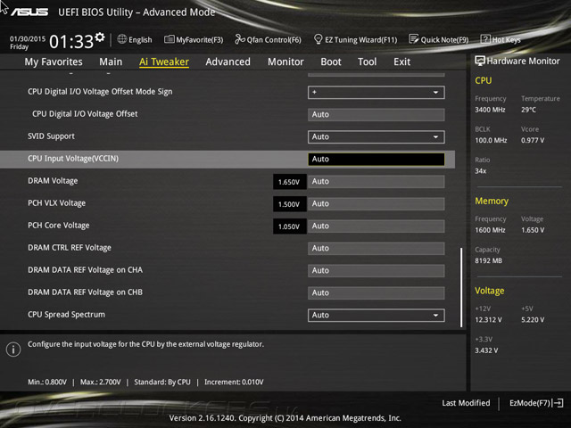Select the PCH VLX Voltage label
571x428 pixels.
click(57, 203)
